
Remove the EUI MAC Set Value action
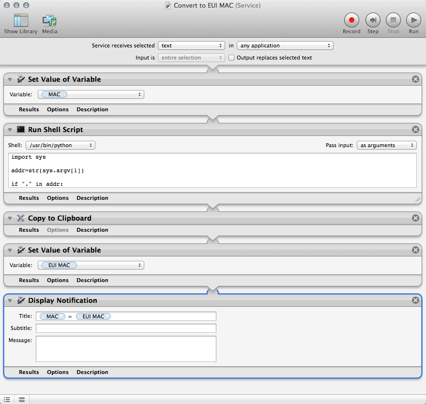415,250
